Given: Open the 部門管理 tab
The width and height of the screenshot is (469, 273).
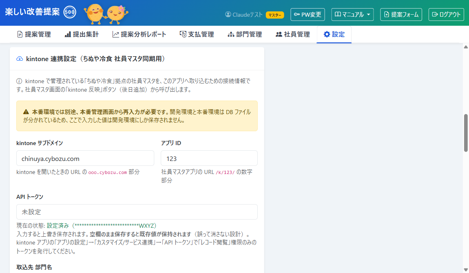Looking at the screenshot, I should point(244,34).
